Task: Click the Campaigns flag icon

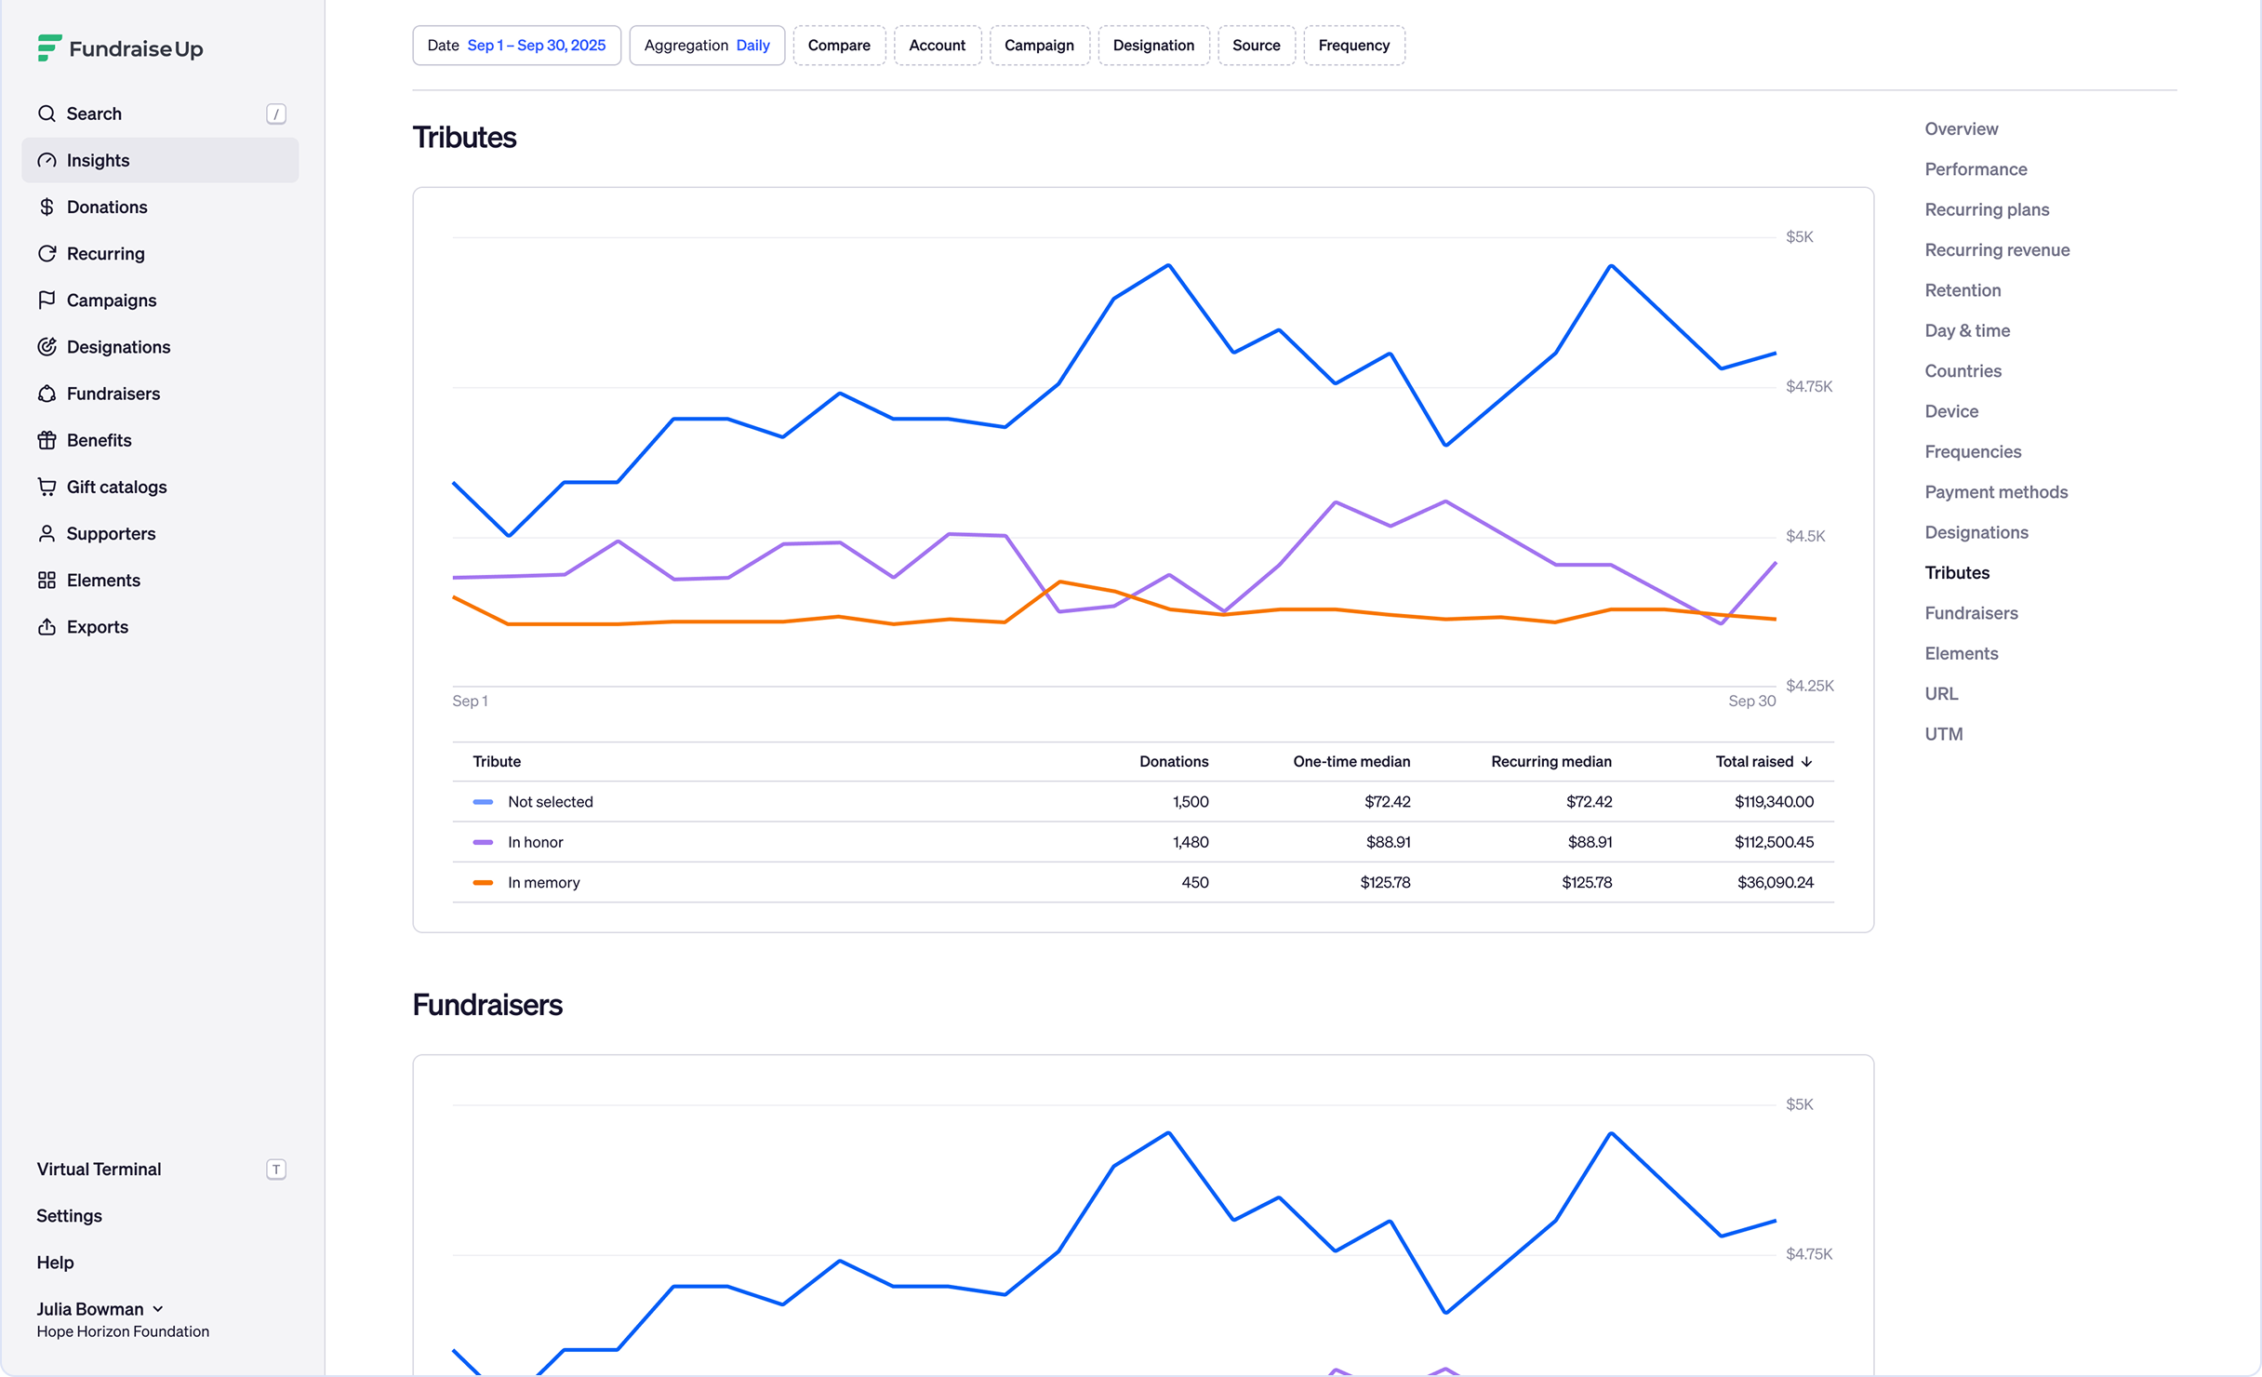Action: (x=47, y=300)
